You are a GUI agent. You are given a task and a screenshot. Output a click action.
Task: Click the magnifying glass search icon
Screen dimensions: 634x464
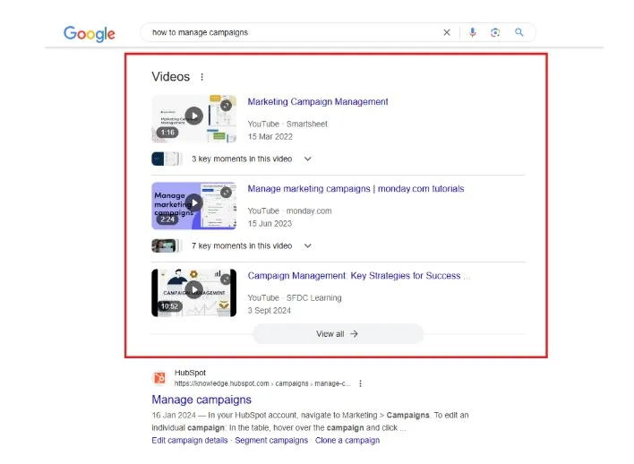[519, 32]
